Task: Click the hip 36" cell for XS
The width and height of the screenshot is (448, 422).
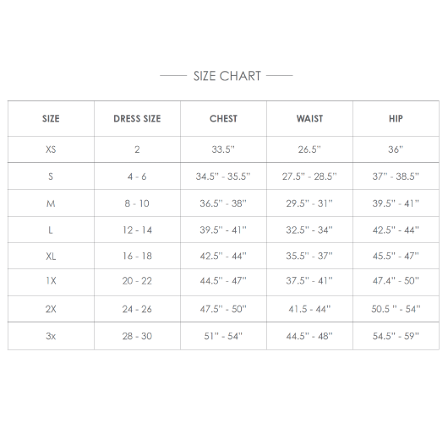Action: (396, 149)
